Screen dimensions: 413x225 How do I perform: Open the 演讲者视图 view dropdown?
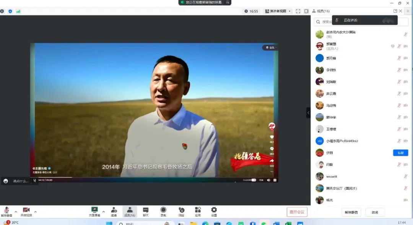[x=278, y=11]
